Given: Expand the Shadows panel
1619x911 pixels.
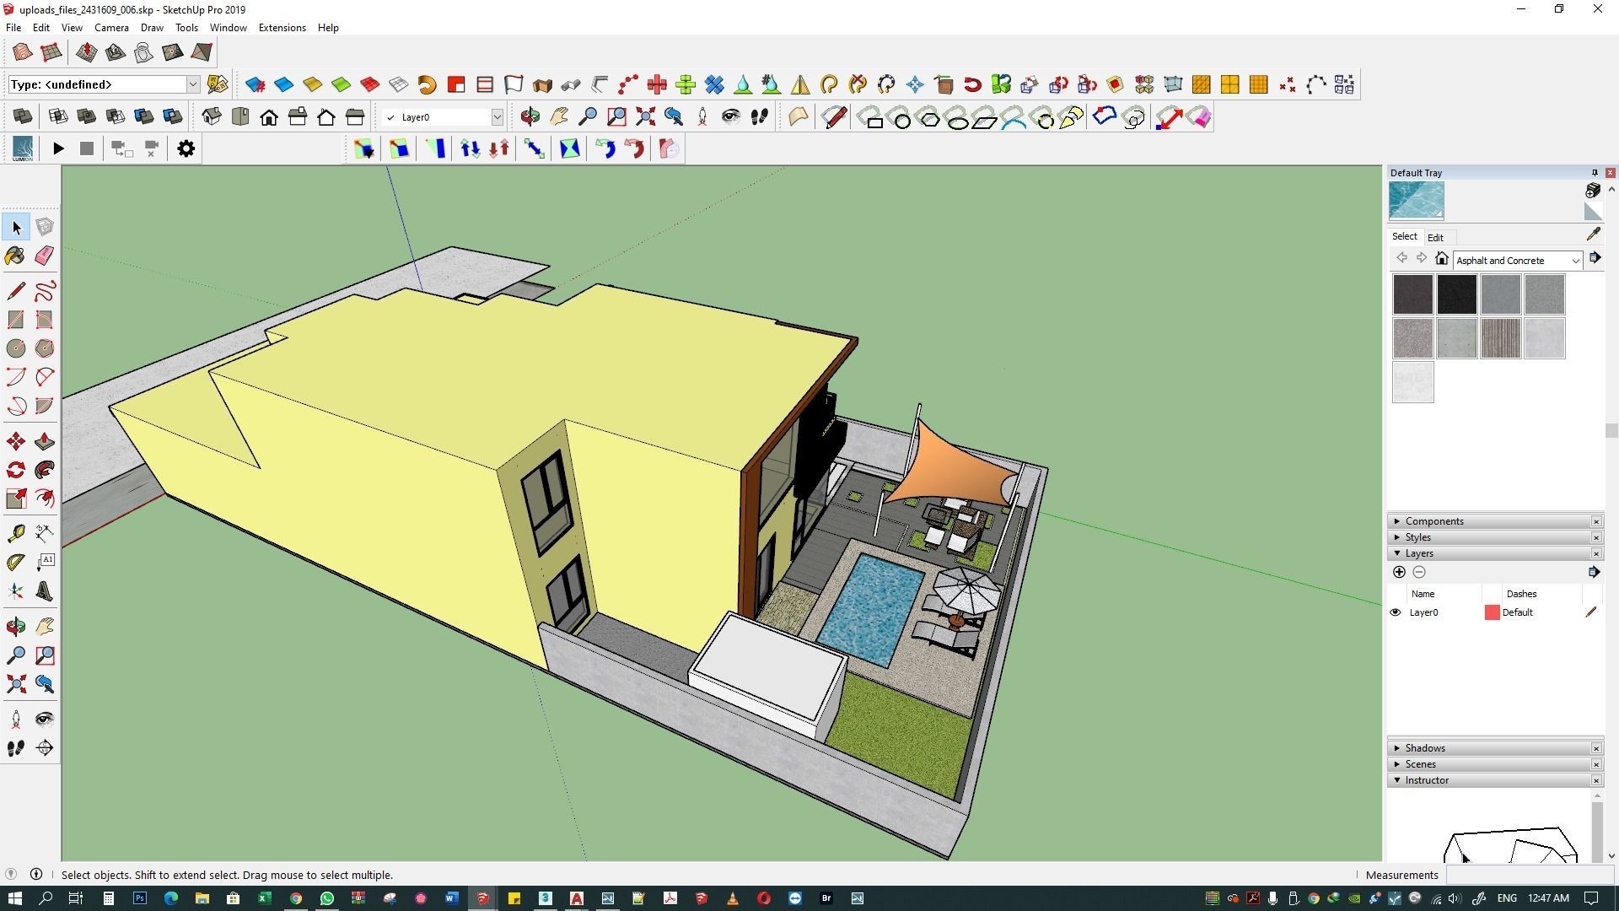Looking at the screenshot, I should click(1424, 748).
